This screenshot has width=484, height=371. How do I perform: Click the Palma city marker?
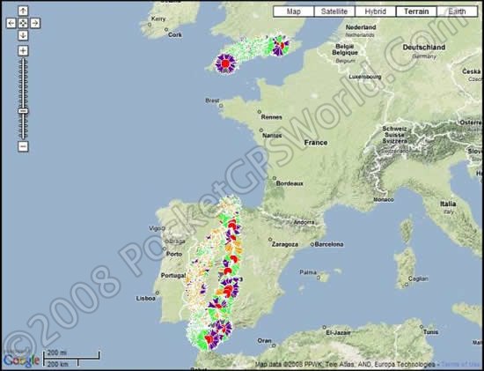pos(319,278)
